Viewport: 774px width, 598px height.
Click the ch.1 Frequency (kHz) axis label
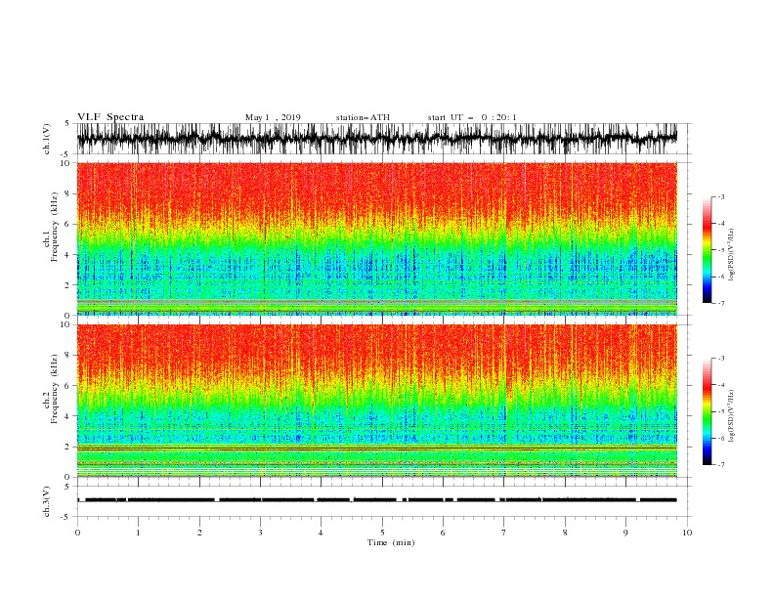coord(51,228)
